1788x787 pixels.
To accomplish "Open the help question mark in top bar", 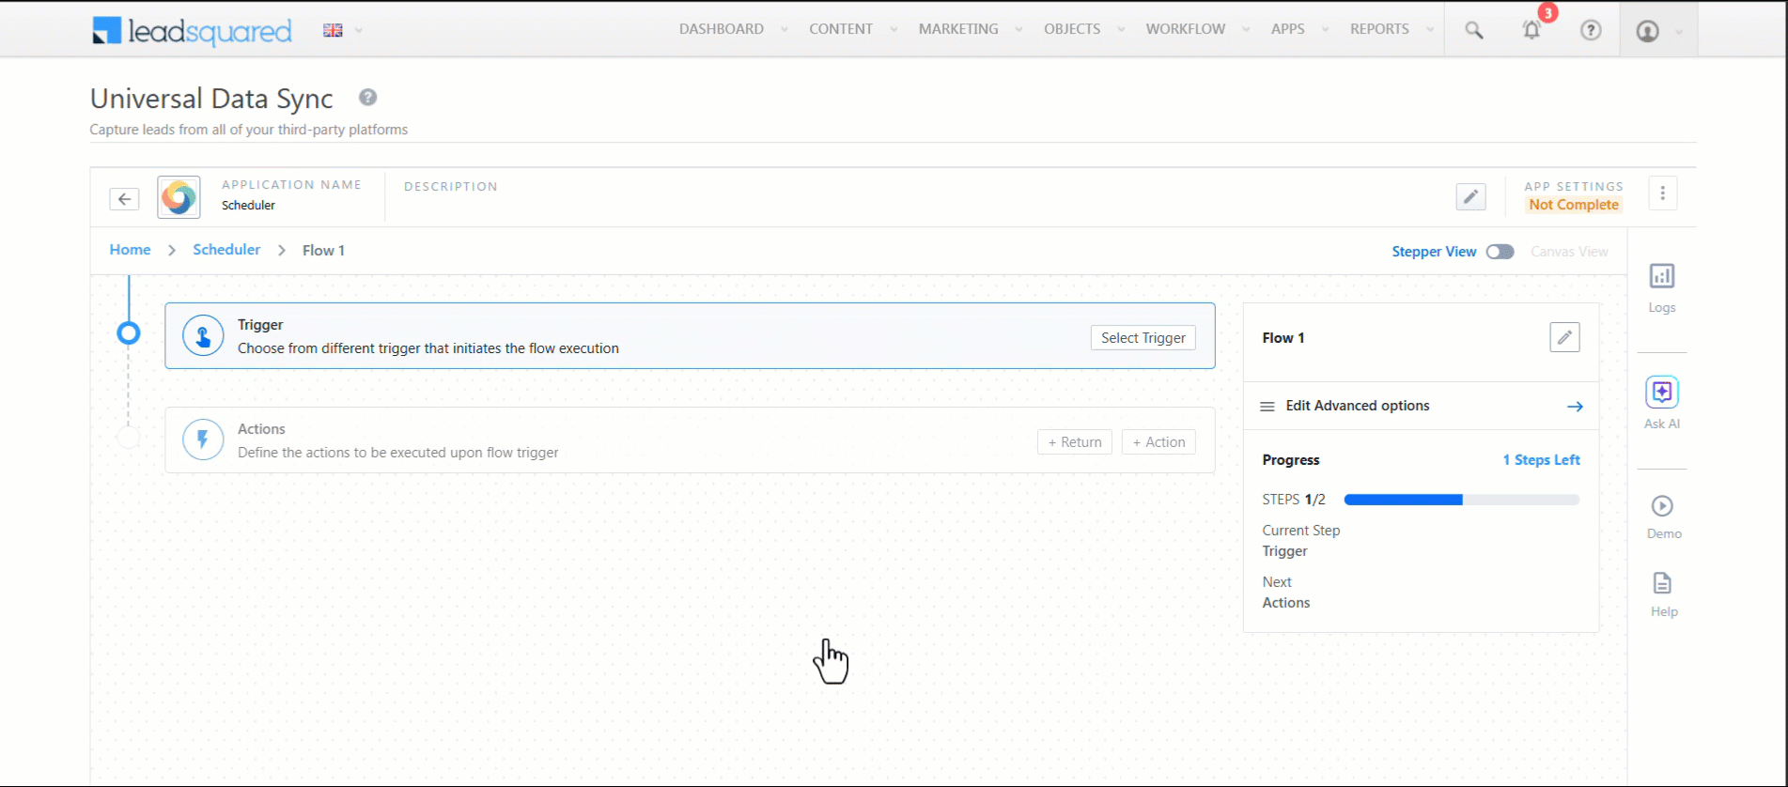I will 1591,30.
